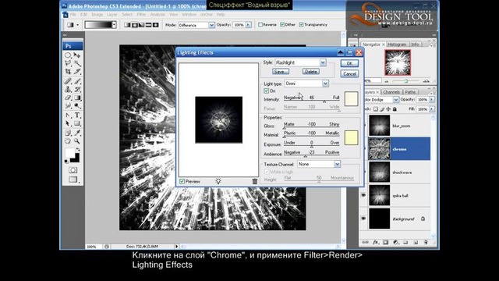The image size is (499, 281).
Task: Toggle the Preview checkbox
Action: 182,182
